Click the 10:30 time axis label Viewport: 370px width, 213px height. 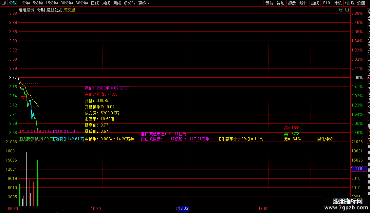point(96,209)
